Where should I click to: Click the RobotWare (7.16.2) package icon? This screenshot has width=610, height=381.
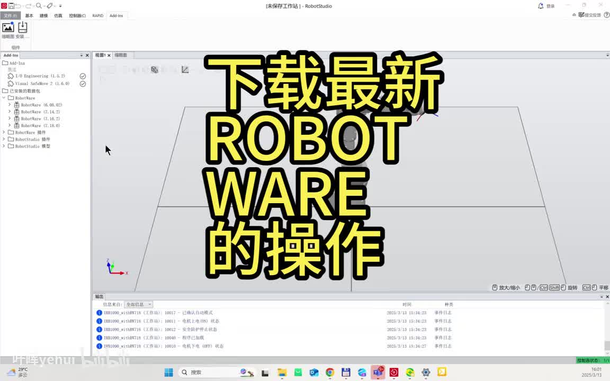pyautogui.click(x=17, y=119)
